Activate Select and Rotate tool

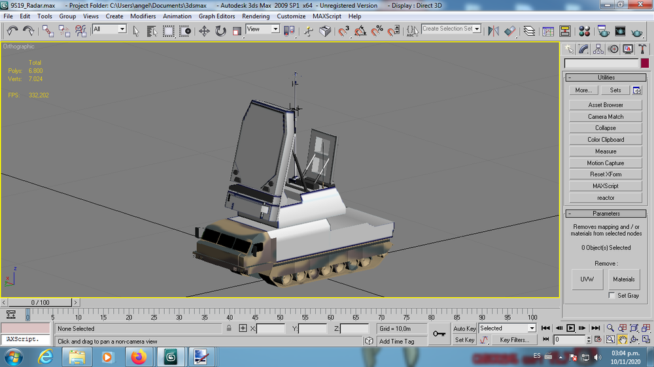[x=220, y=31]
